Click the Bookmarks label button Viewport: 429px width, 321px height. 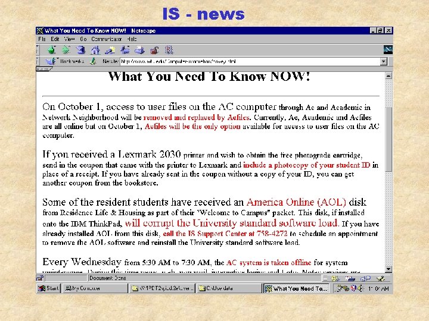coord(72,62)
